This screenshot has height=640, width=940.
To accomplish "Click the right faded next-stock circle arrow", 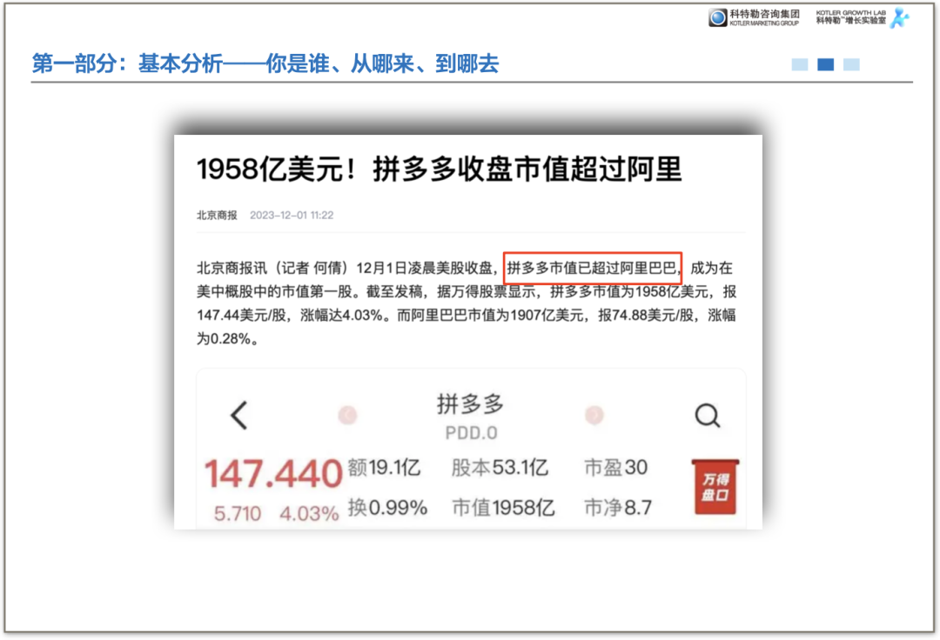I will (x=594, y=415).
